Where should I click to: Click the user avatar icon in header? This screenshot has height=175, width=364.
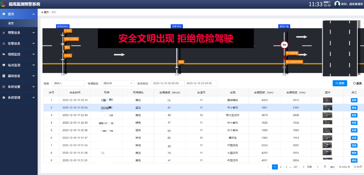pyautogui.click(x=337, y=4)
